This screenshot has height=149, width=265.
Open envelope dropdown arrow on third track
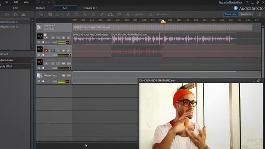[x=49, y=64]
